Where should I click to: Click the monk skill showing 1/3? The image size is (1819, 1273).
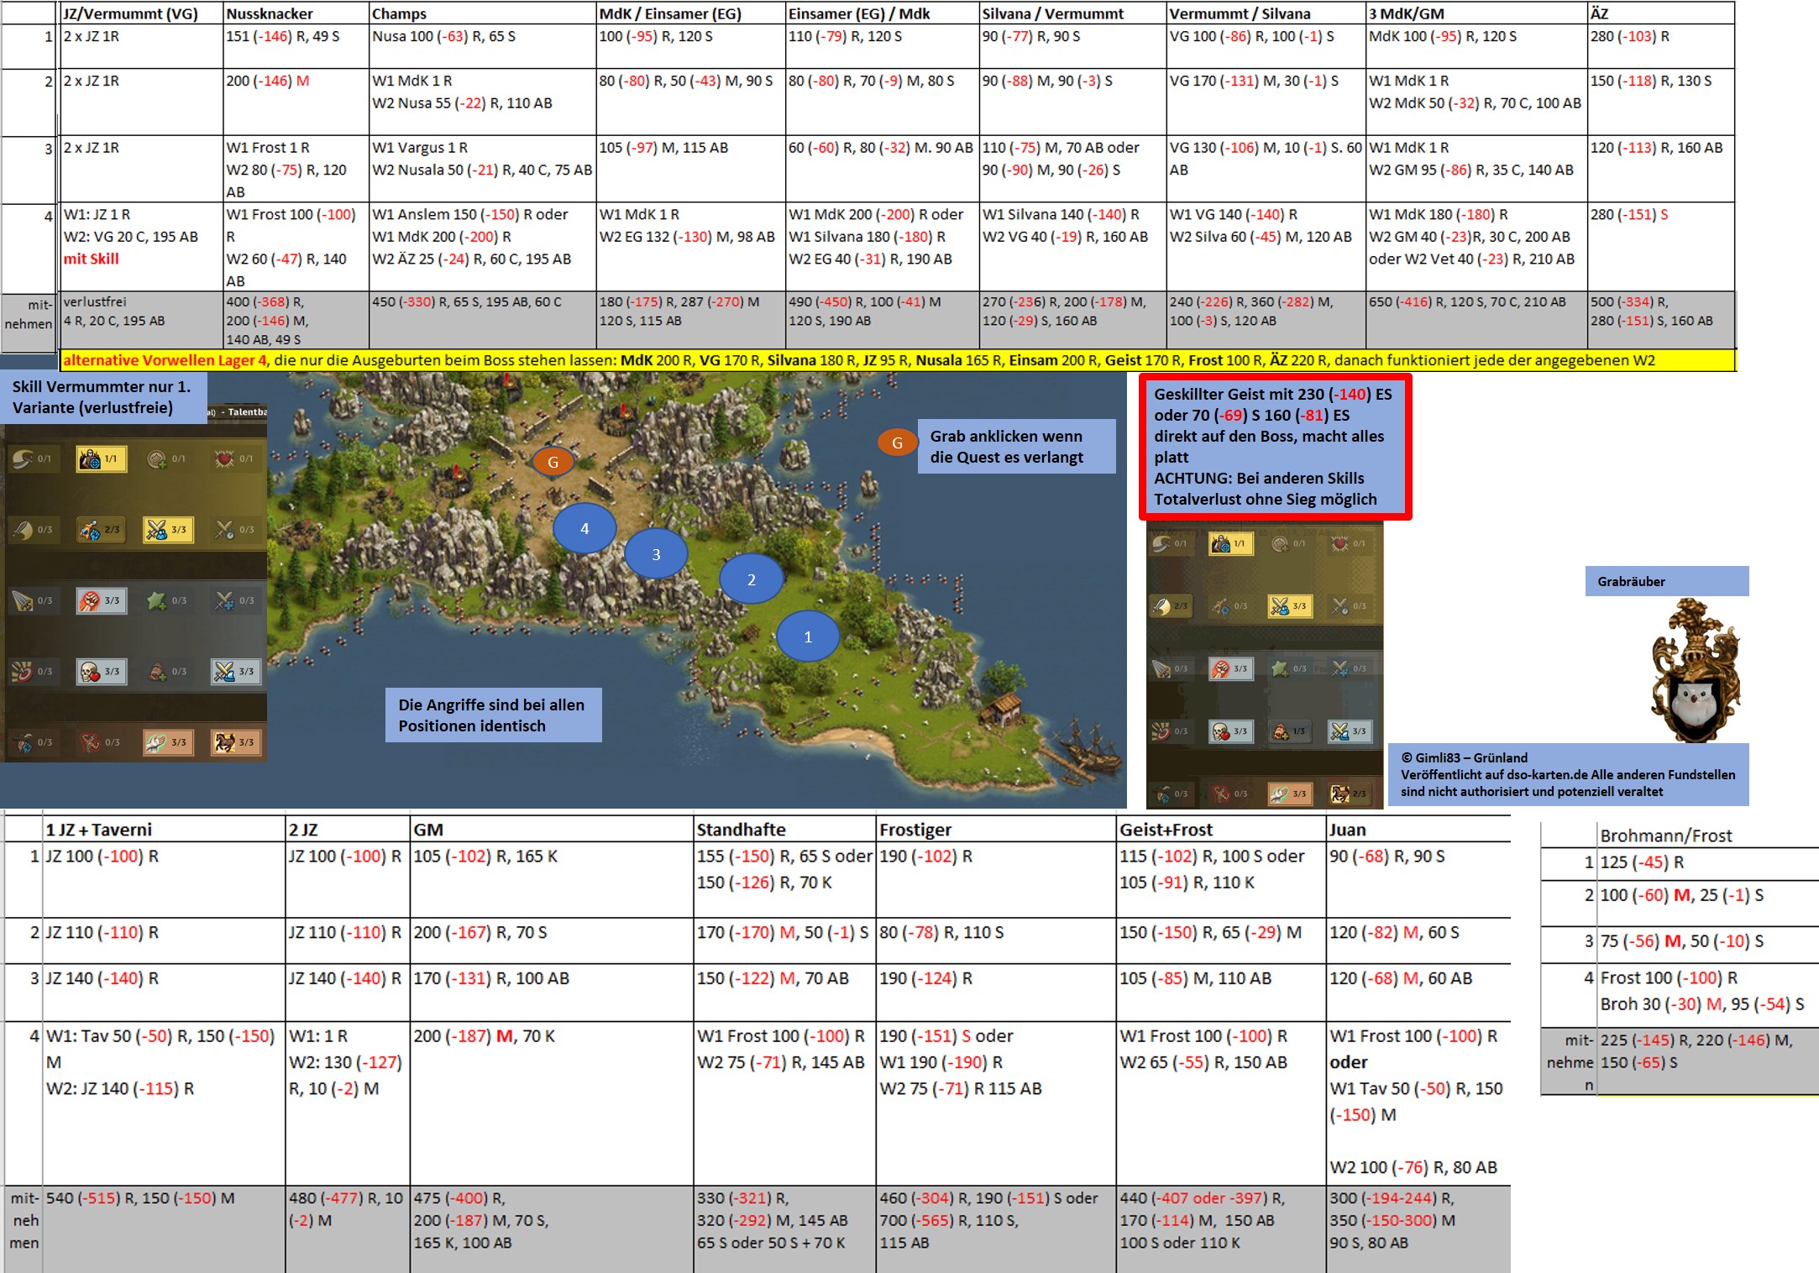1288,731
